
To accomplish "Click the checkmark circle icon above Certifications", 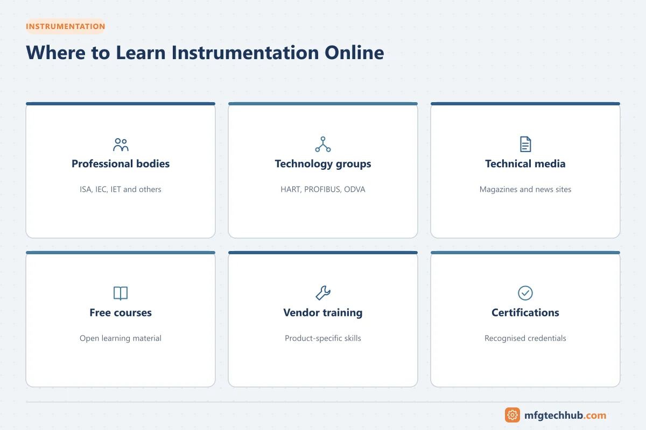I will (x=525, y=293).
